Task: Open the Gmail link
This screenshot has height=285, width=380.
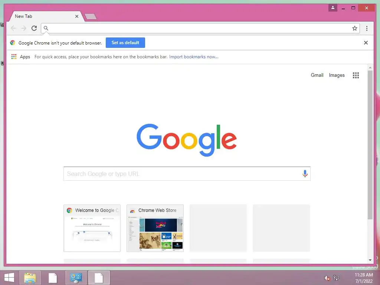Action: tap(317, 75)
